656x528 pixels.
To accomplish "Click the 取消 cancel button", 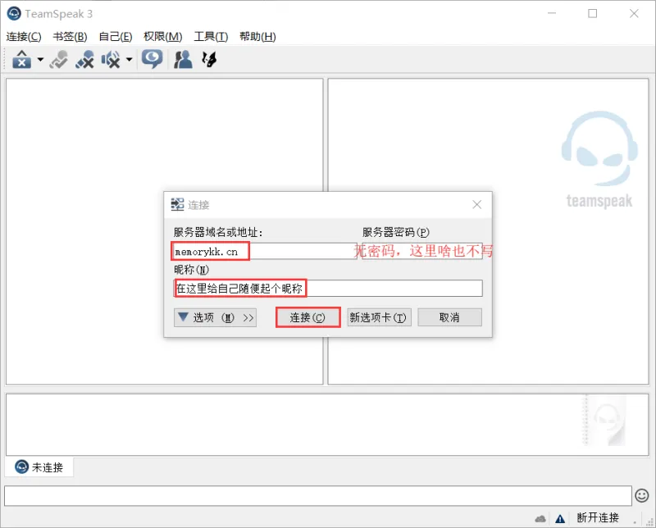I will (x=449, y=317).
